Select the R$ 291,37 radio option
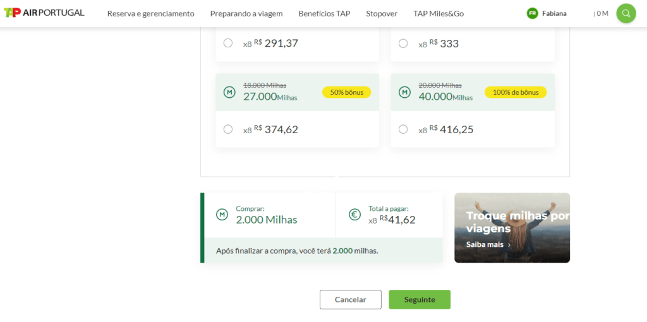The width and height of the screenshot is (647, 322). click(228, 44)
